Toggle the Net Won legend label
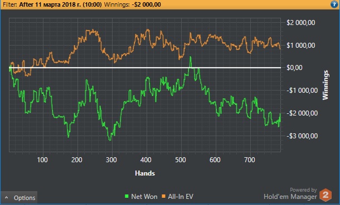The width and height of the screenshot is (340, 205). [144, 197]
